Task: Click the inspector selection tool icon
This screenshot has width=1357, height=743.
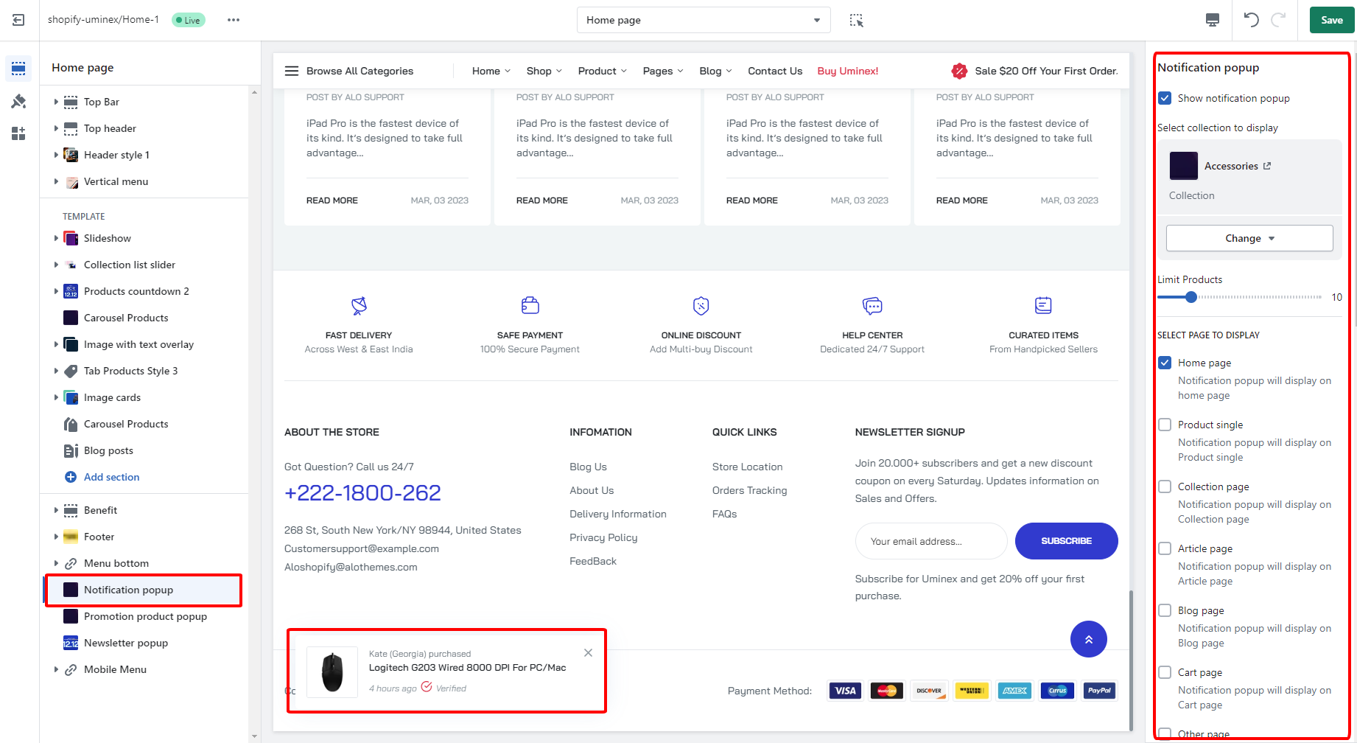Action: (x=856, y=20)
